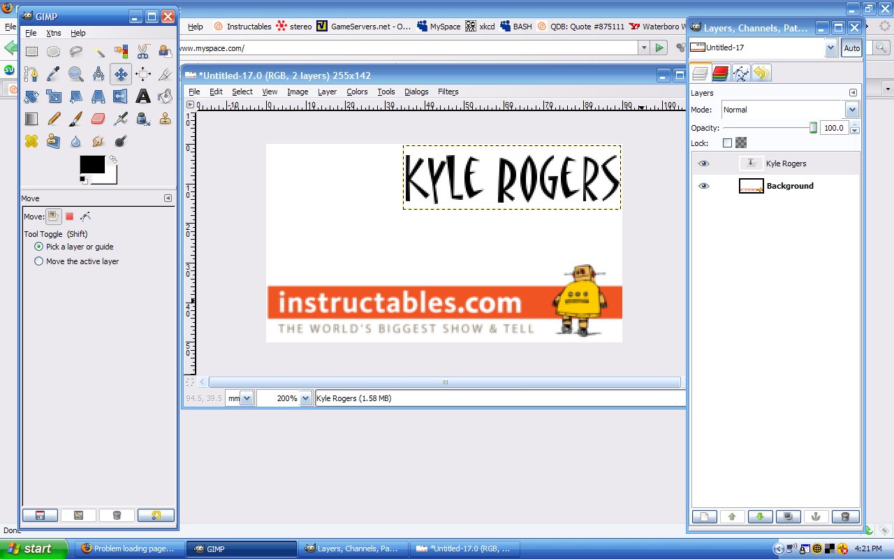This screenshot has width=894, height=559.
Task: Select the Free Select lasso tool
Action: [x=76, y=51]
